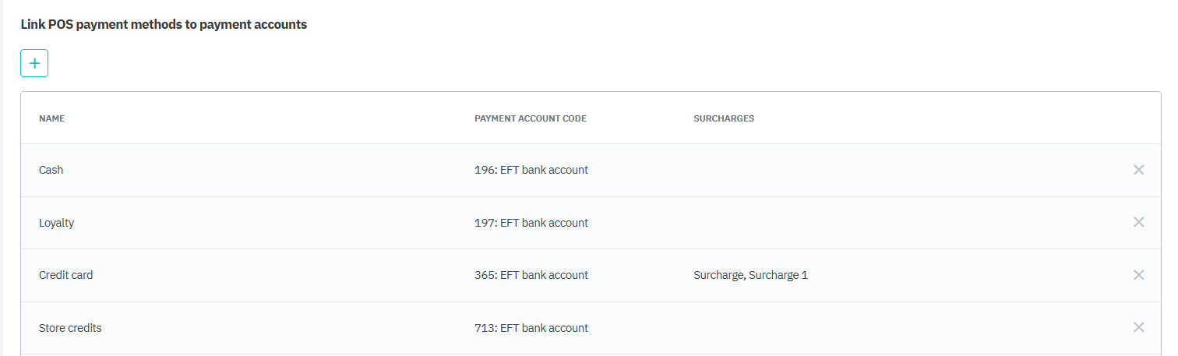Click account code 365: EFT bank account
Image resolution: width=1178 pixels, height=356 pixels.
point(531,275)
